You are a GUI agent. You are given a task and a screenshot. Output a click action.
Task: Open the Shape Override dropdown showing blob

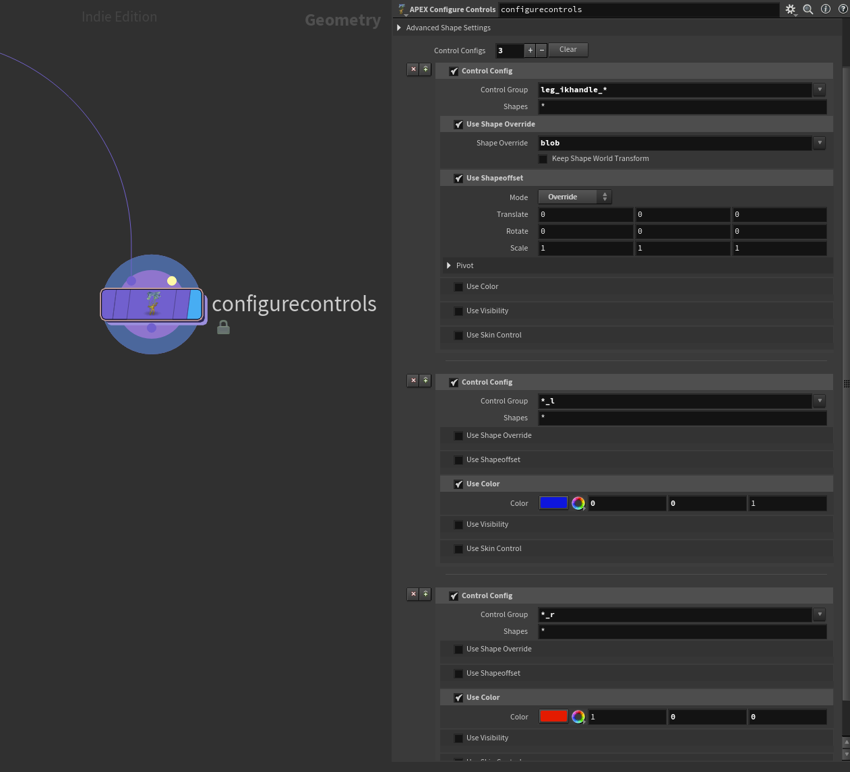click(819, 143)
